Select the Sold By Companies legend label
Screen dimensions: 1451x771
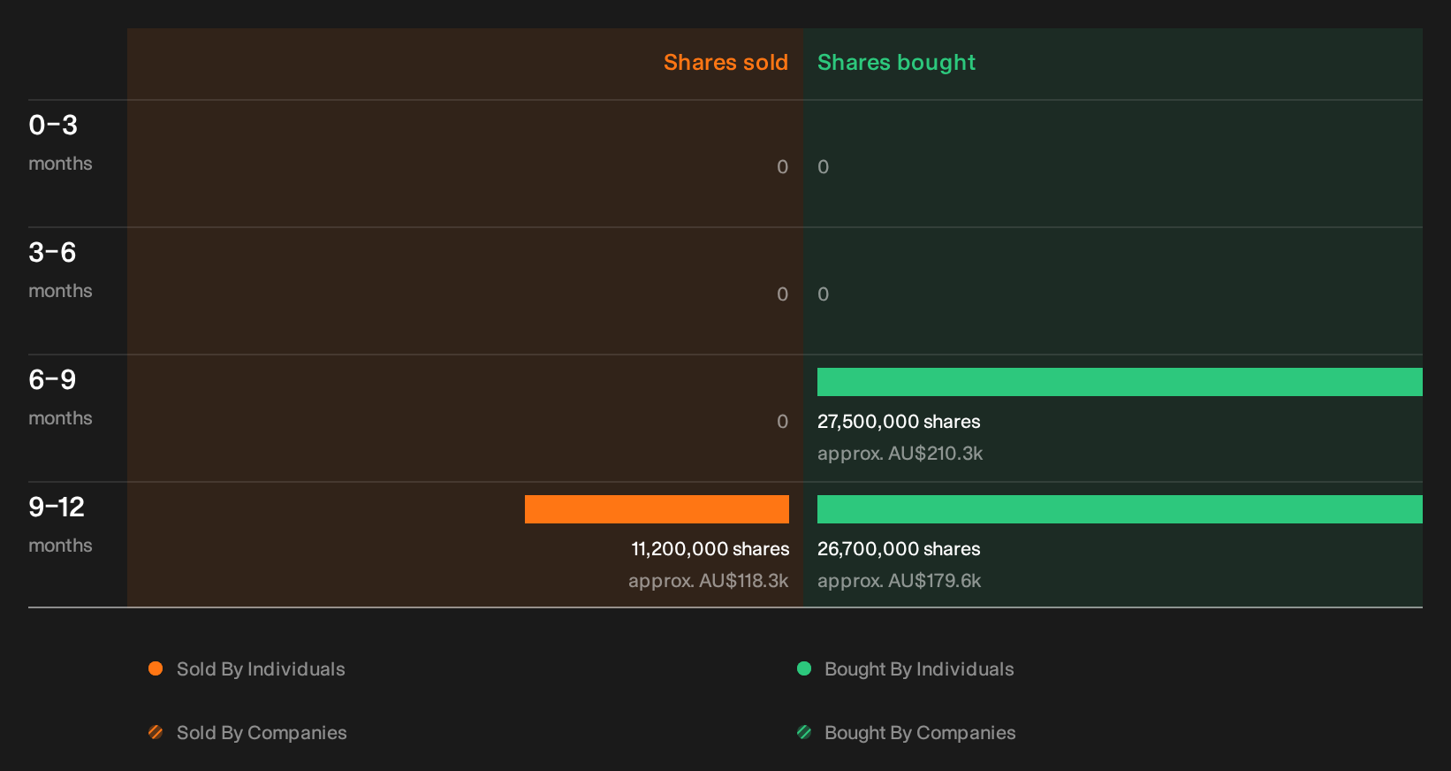[262, 733]
